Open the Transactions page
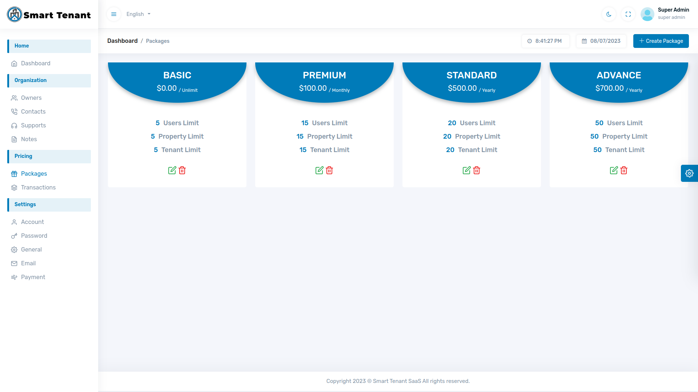The image size is (698, 392). [x=38, y=187]
